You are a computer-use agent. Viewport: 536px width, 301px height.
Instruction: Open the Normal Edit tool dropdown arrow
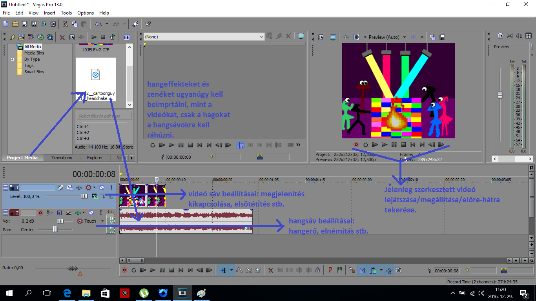coord(232,270)
